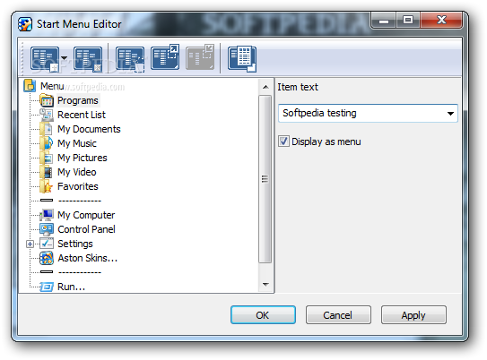Select the Control Panel text
The image size is (487, 360).
pos(87,229)
